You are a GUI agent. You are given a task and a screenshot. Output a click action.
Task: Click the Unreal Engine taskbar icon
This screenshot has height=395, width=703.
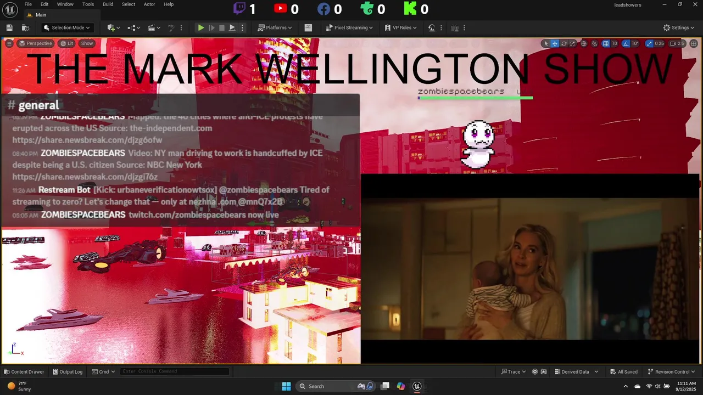point(417,386)
